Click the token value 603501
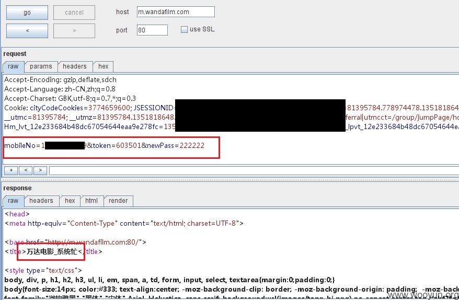 129,146
